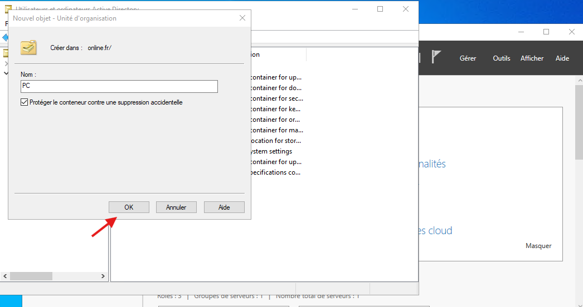Open Afficher menu in Server Manager
This screenshot has height=307, width=583.
[x=532, y=58]
